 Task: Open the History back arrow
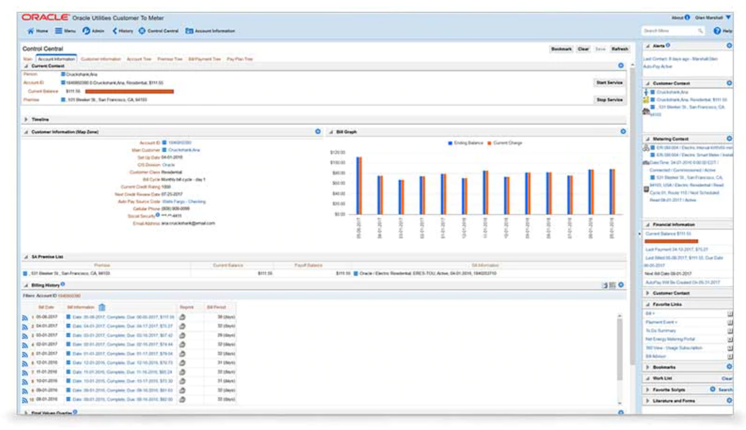123,31
